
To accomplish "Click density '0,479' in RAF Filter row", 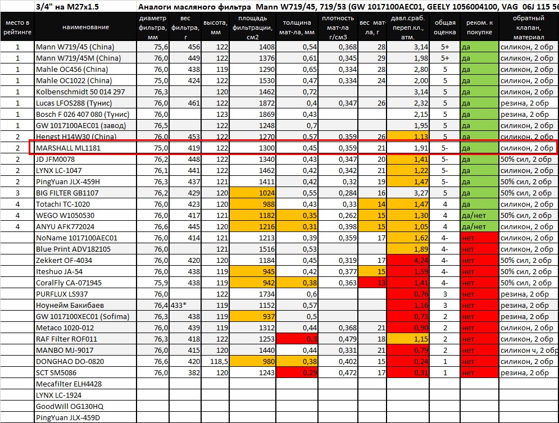I will point(338,339).
